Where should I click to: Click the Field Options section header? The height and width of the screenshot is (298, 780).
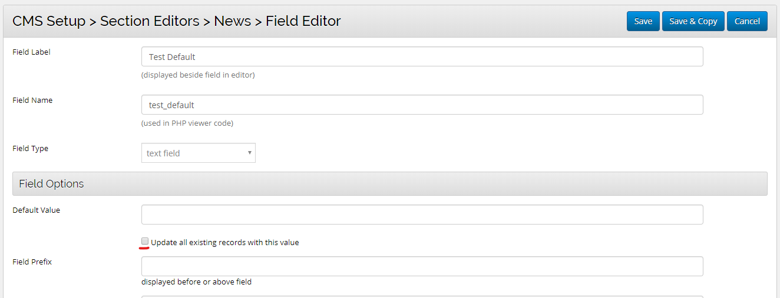coord(51,184)
